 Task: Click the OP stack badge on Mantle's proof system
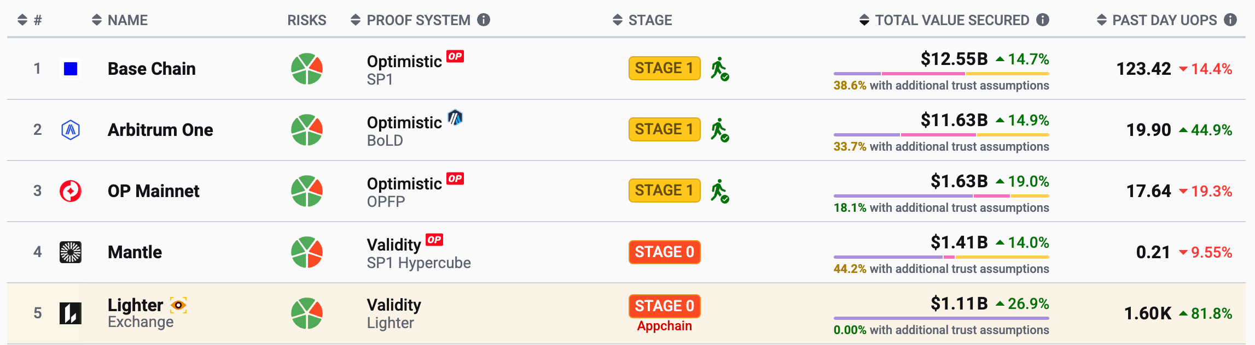point(434,240)
